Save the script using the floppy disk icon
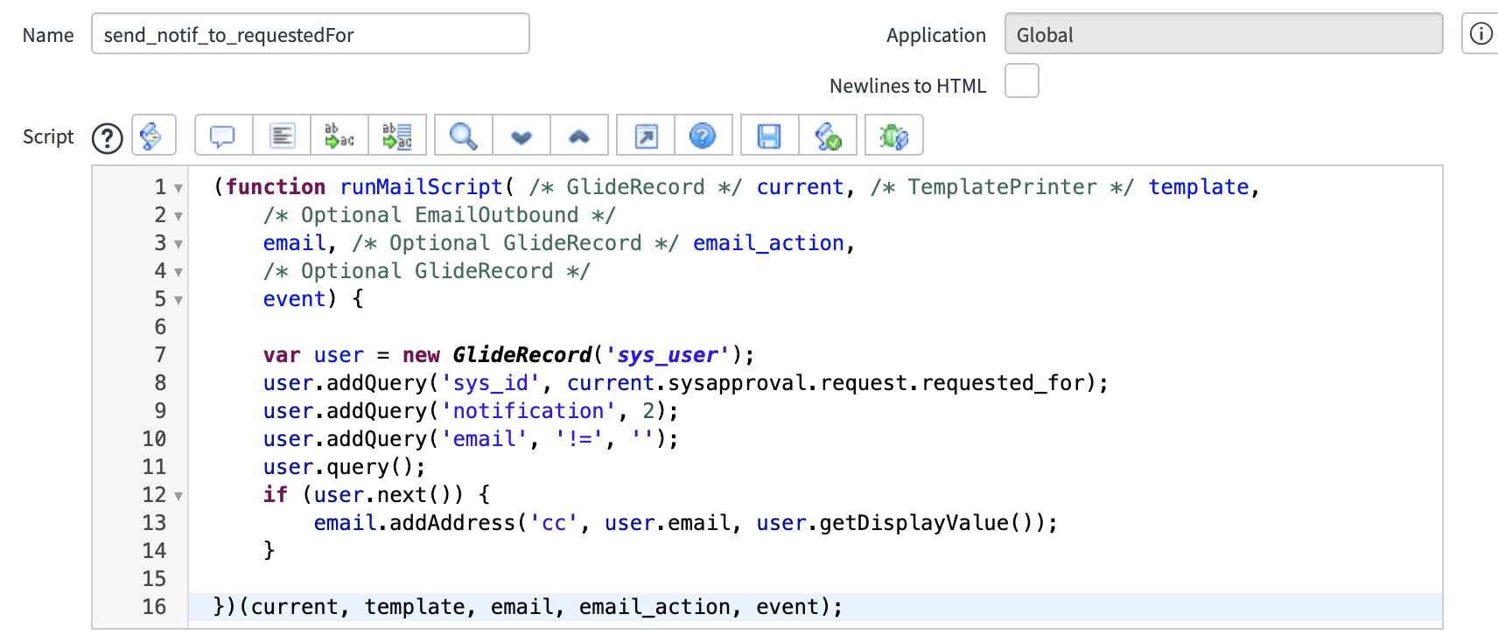 [x=769, y=136]
